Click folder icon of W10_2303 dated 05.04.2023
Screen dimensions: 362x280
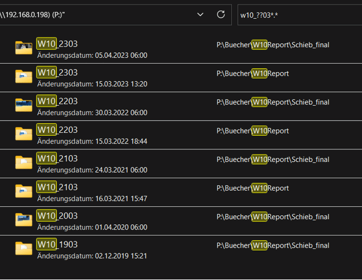[x=23, y=48]
